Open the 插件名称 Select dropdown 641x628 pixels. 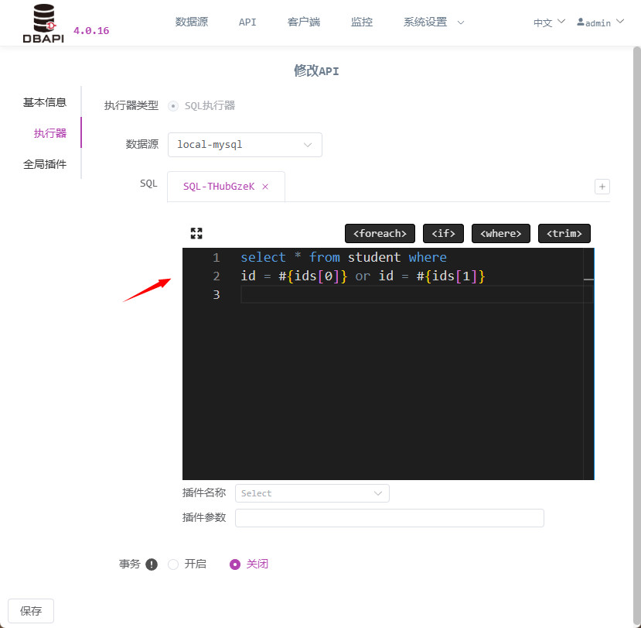[x=312, y=493]
